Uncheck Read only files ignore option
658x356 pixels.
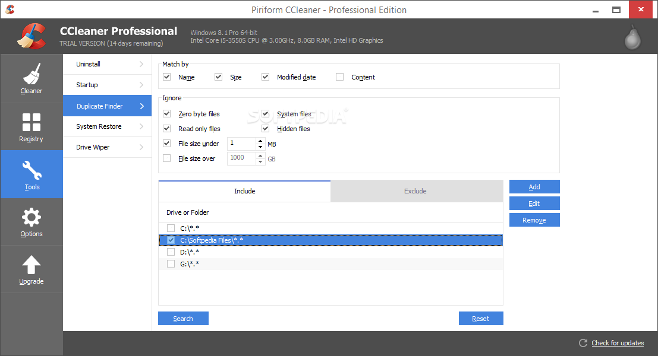[167, 129]
